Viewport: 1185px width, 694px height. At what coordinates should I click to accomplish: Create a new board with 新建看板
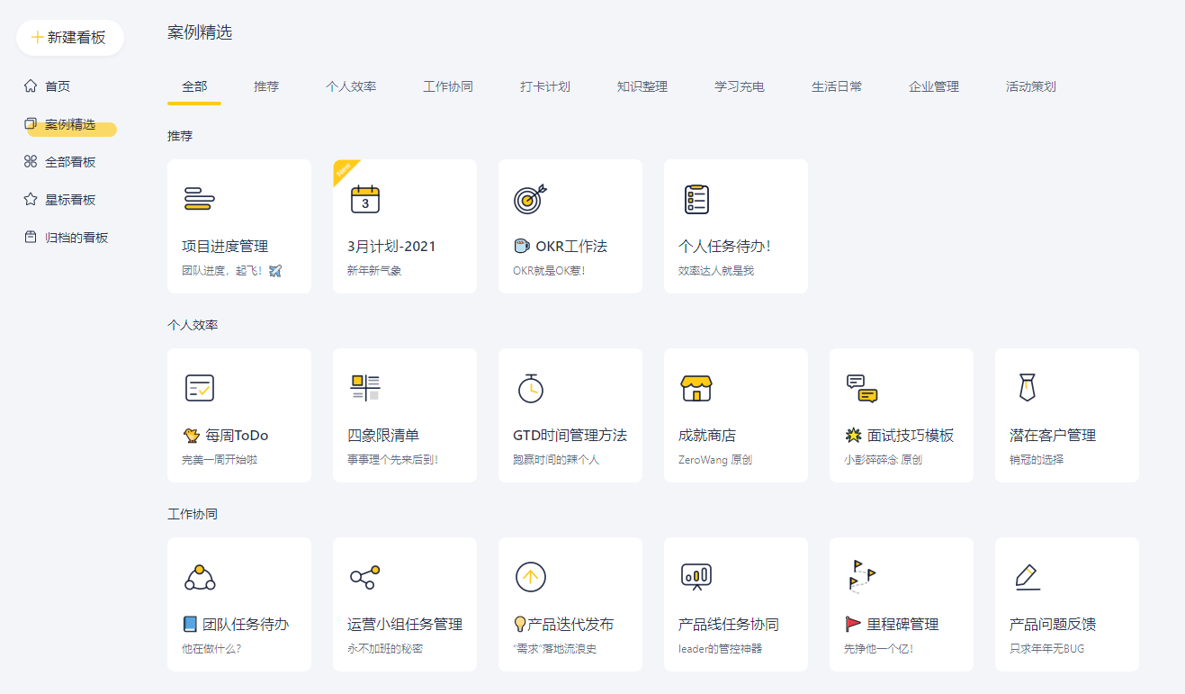tap(69, 38)
